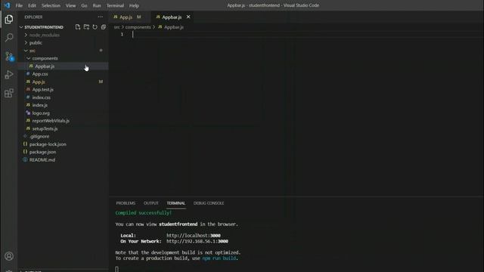Screen dimensions: 484x272
Task: Open the http://192.168.56.1:3000 network link
Action: click(197, 242)
